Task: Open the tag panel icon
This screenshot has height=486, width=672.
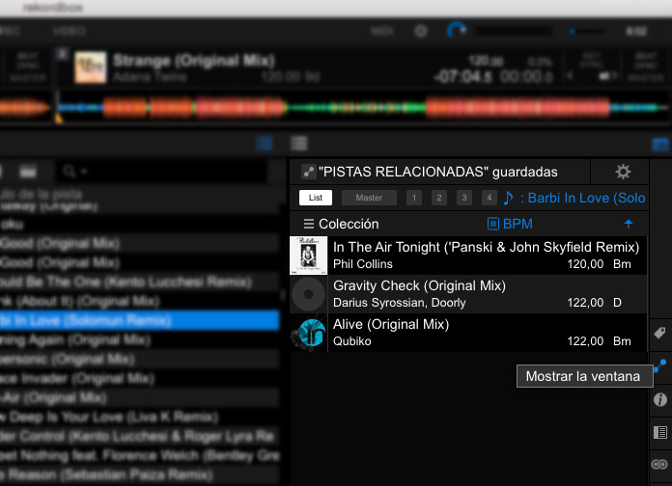Action: [x=660, y=333]
